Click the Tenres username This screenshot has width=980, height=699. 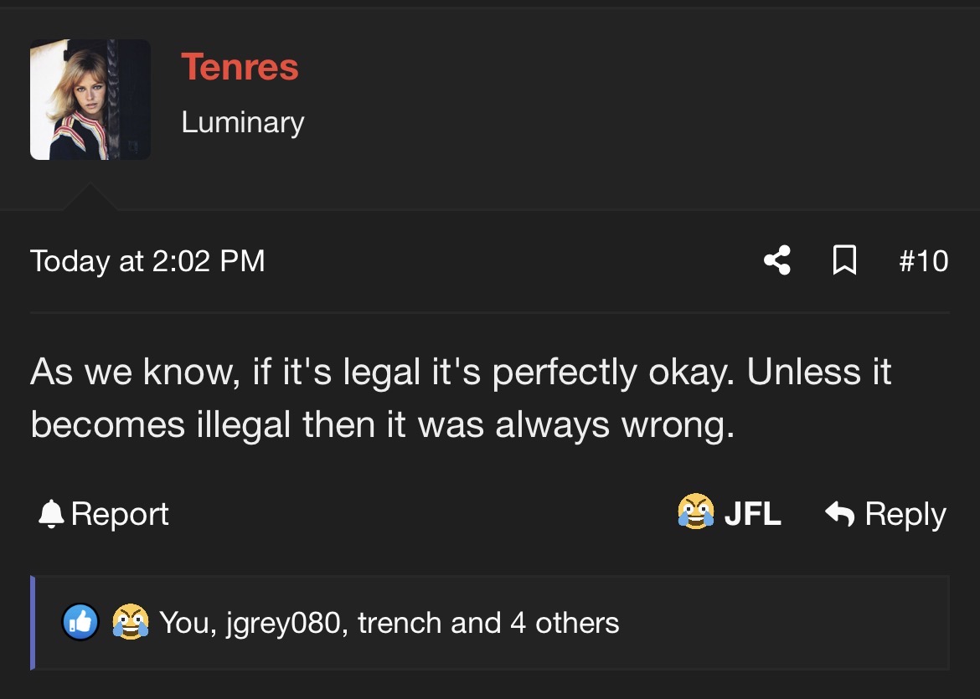(240, 66)
